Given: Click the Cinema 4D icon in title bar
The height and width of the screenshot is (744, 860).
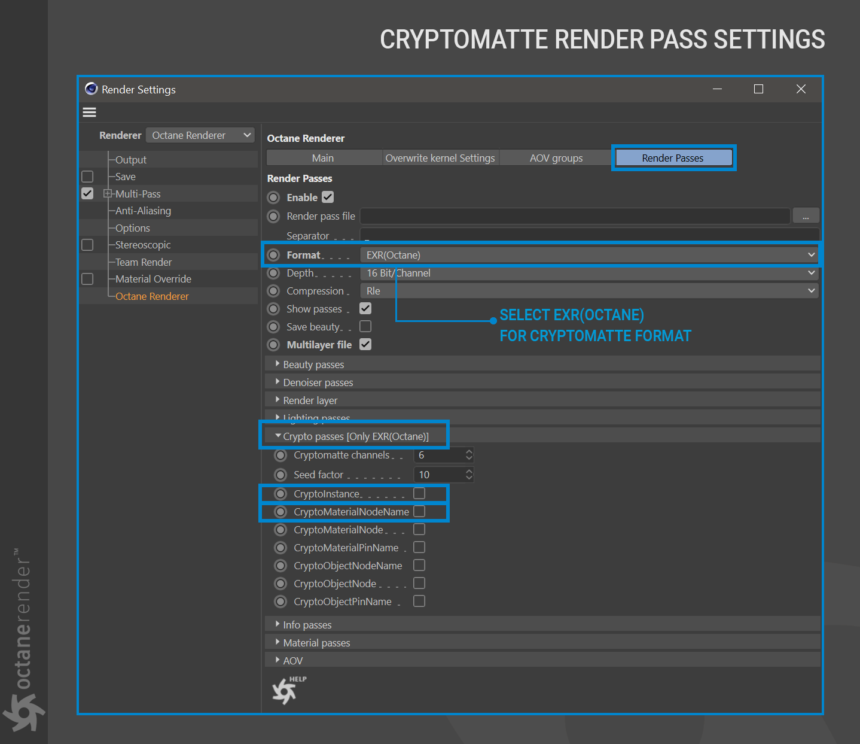Looking at the screenshot, I should pyautogui.click(x=91, y=89).
